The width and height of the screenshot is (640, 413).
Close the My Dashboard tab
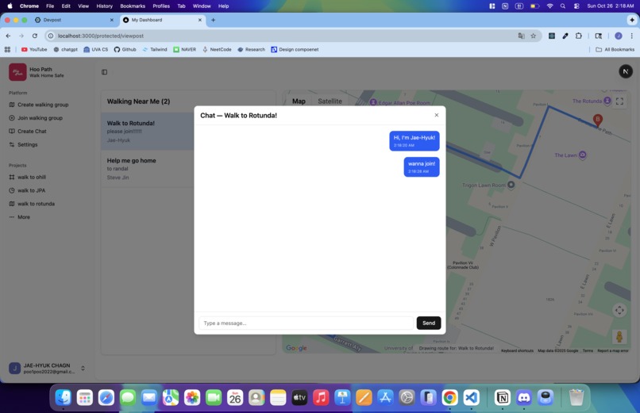[200, 20]
